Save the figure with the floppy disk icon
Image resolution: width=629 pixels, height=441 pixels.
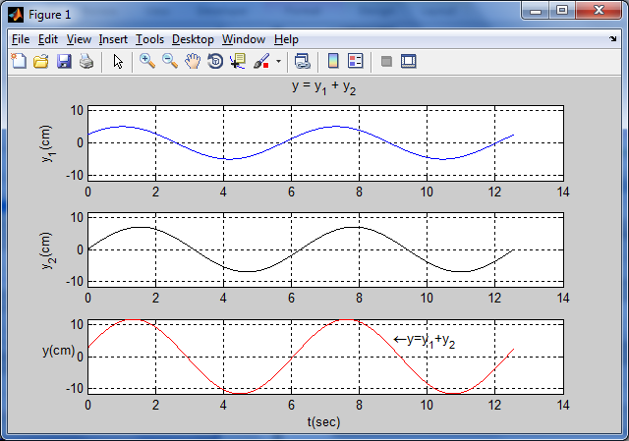pyautogui.click(x=64, y=61)
